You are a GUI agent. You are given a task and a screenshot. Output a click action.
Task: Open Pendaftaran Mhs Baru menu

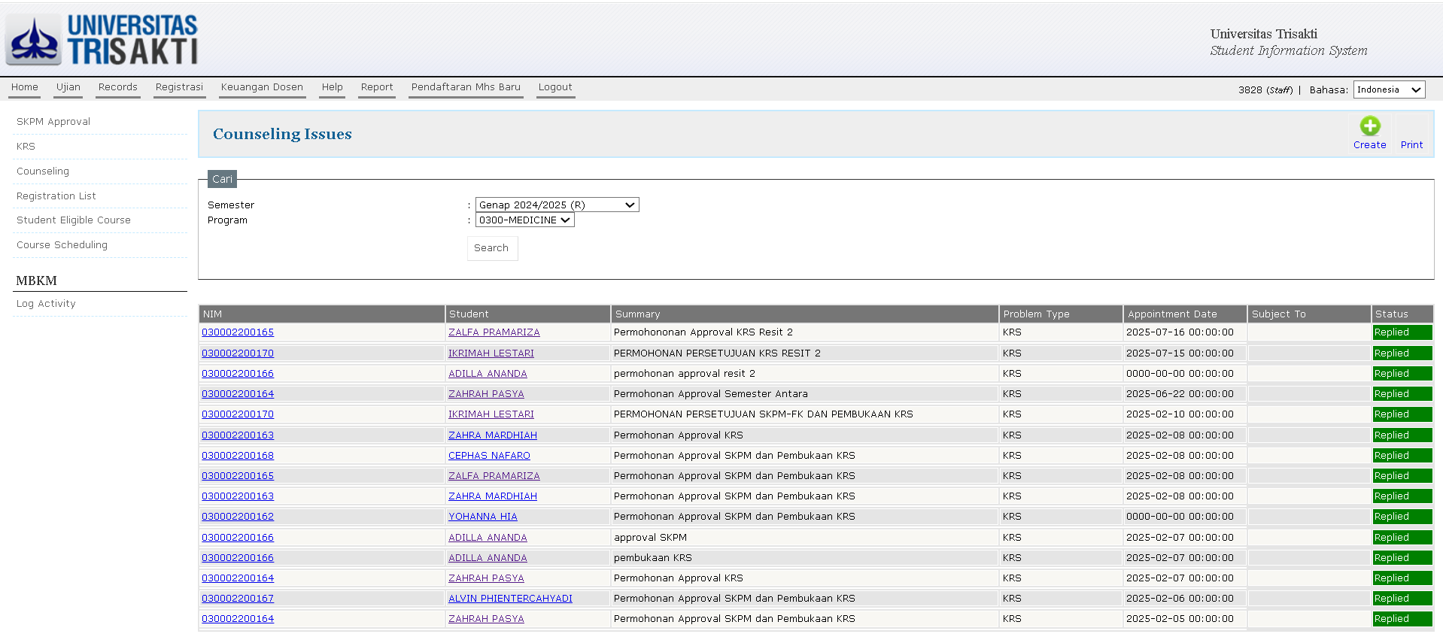click(466, 87)
